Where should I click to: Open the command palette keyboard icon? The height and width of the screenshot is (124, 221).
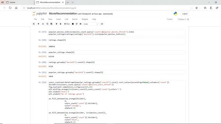102,24
